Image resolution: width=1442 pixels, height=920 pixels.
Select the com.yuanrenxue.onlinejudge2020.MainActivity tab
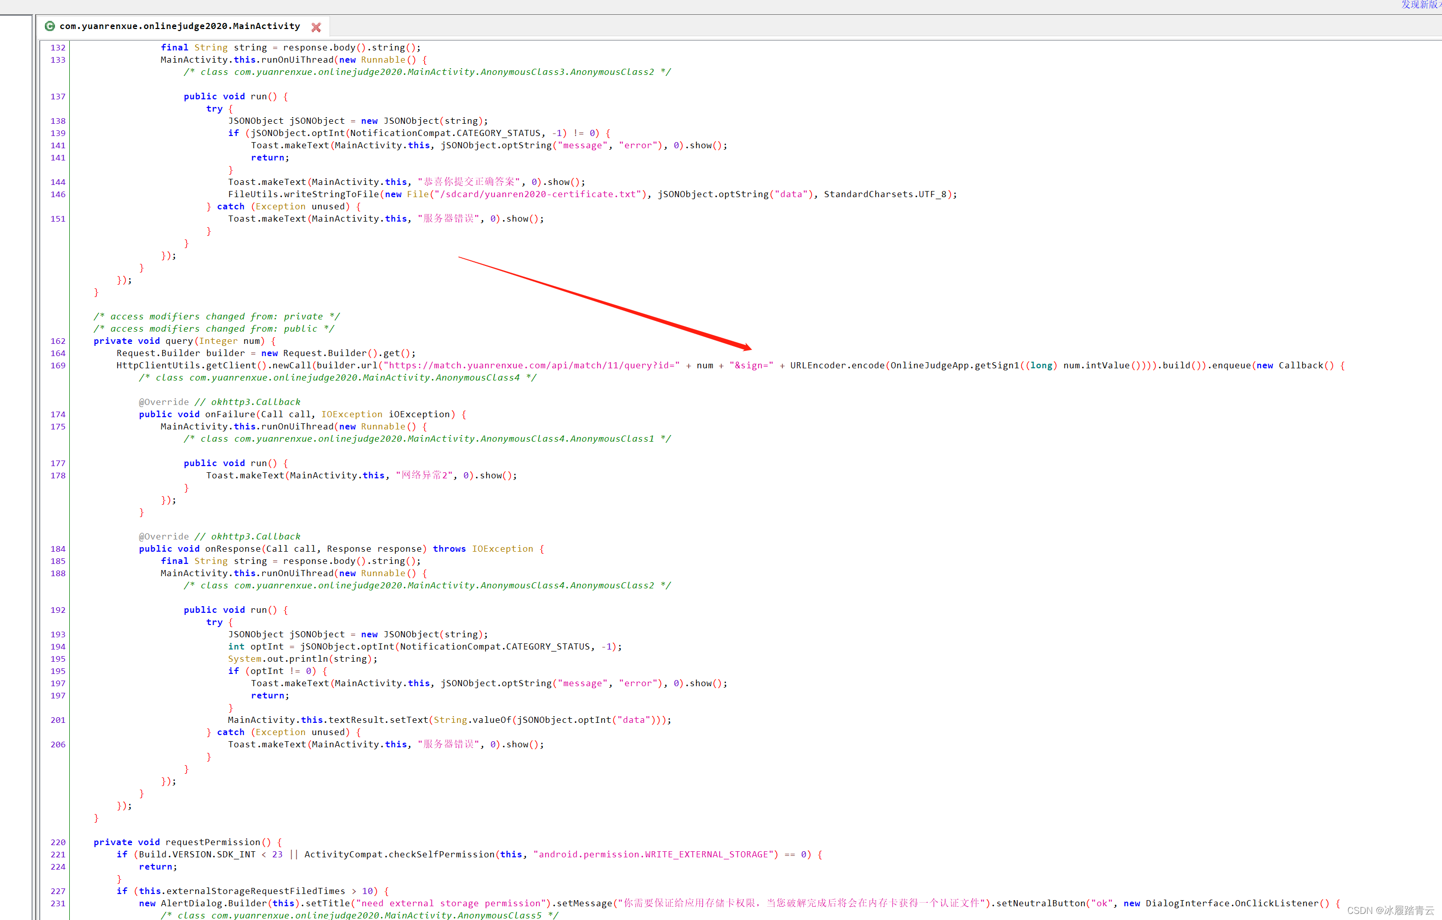180,26
